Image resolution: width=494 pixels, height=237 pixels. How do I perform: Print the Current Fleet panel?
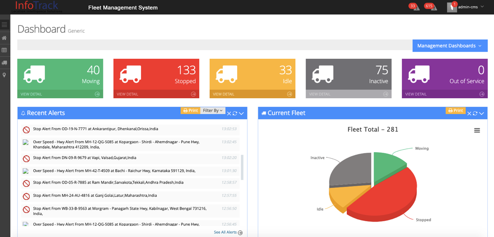click(x=455, y=111)
